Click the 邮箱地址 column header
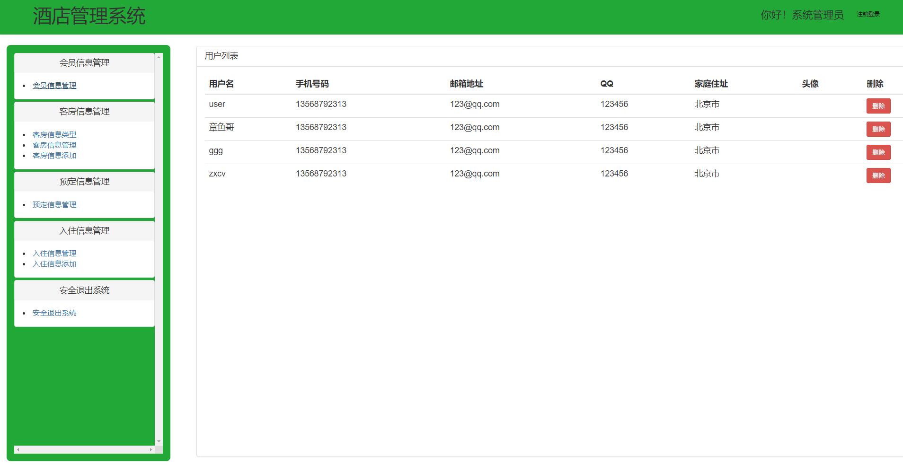This screenshot has height=465, width=903. tap(467, 84)
